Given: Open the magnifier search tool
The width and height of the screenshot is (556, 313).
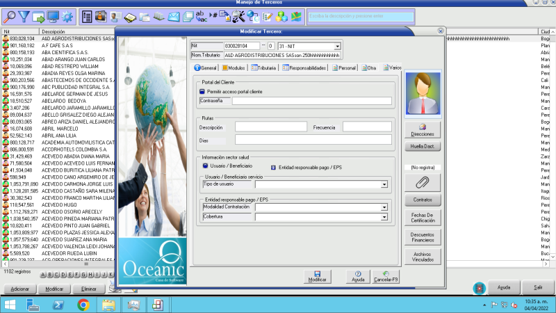Looking at the screenshot, I should click(x=10, y=17).
